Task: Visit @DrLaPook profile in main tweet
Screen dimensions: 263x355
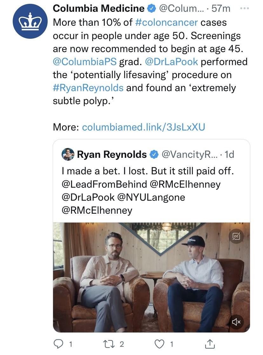Action: 171,62
